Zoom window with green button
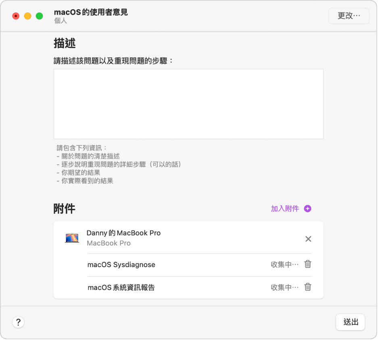The image size is (378, 340). tap(39, 16)
